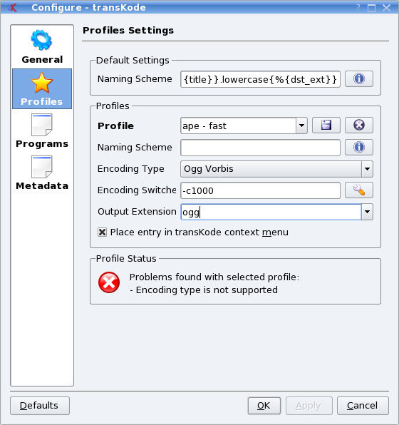
Task: Open the Metadata page icon
Action: pos(42,167)
